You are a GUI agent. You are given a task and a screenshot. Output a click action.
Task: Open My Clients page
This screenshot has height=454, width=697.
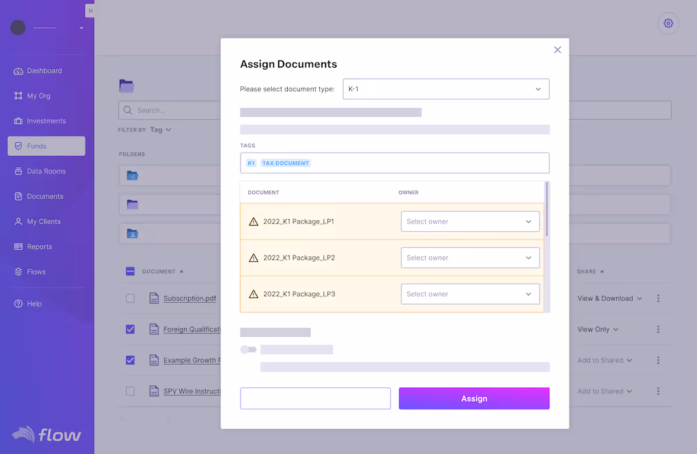(38, 221)
